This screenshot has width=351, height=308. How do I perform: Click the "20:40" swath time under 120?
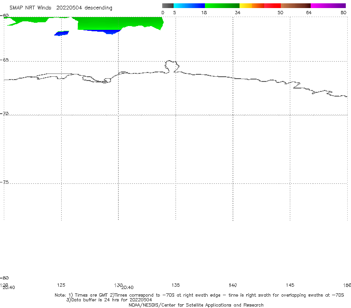pyautogui.click(x=9, y=288)
